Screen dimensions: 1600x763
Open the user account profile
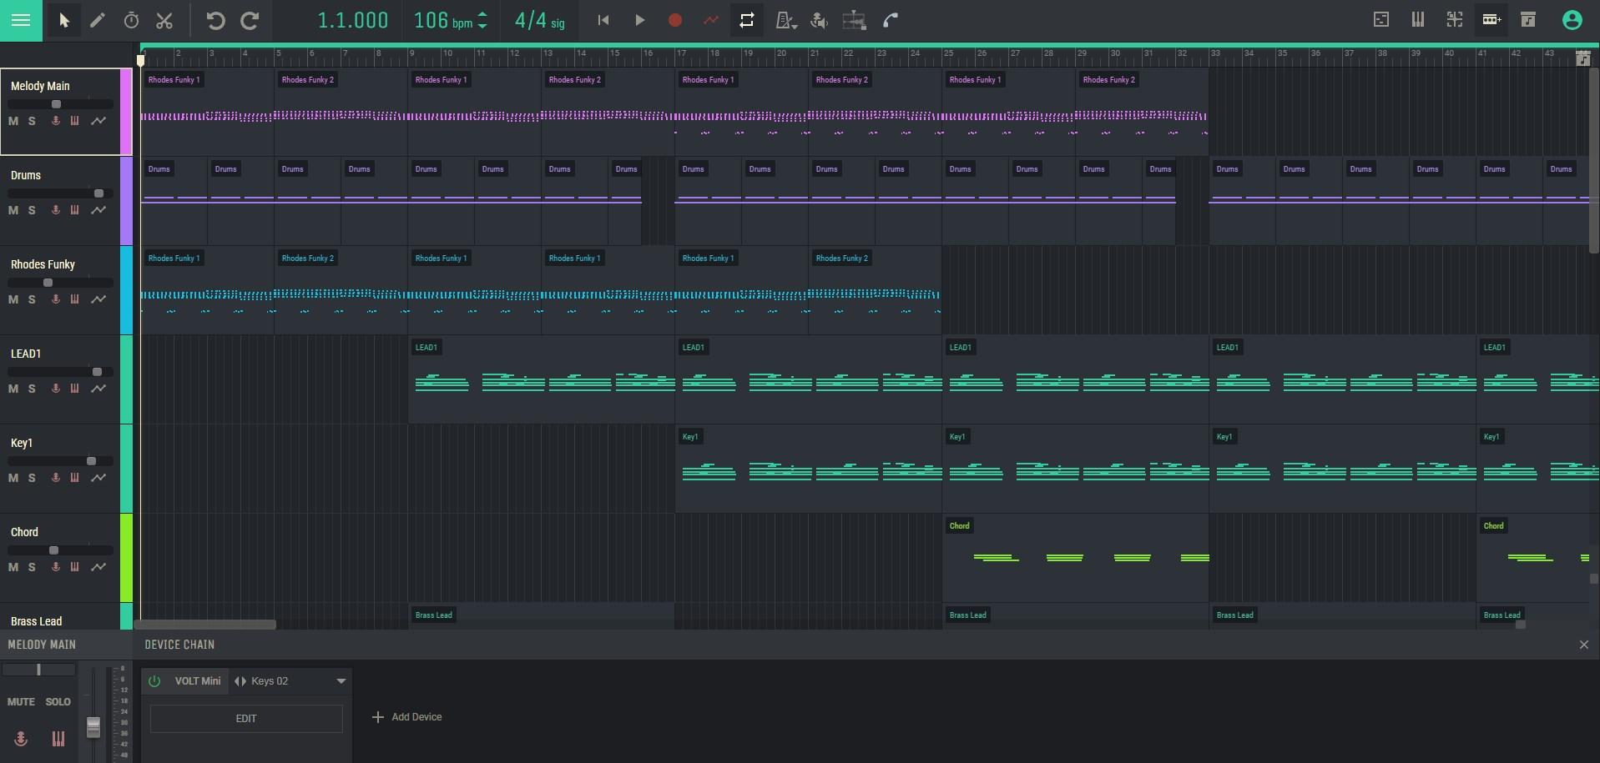1572,20
